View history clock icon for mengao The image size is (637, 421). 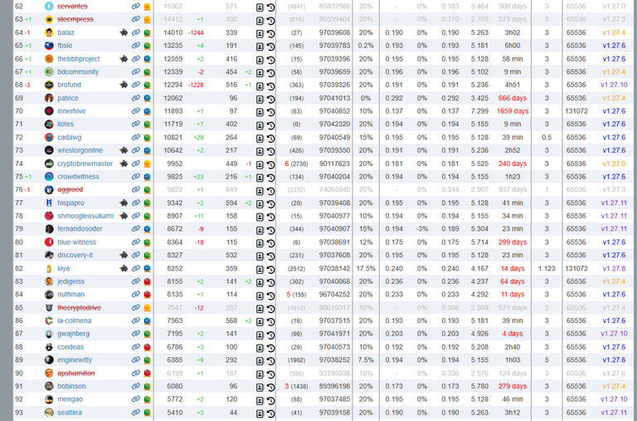(x=270, y=400)
